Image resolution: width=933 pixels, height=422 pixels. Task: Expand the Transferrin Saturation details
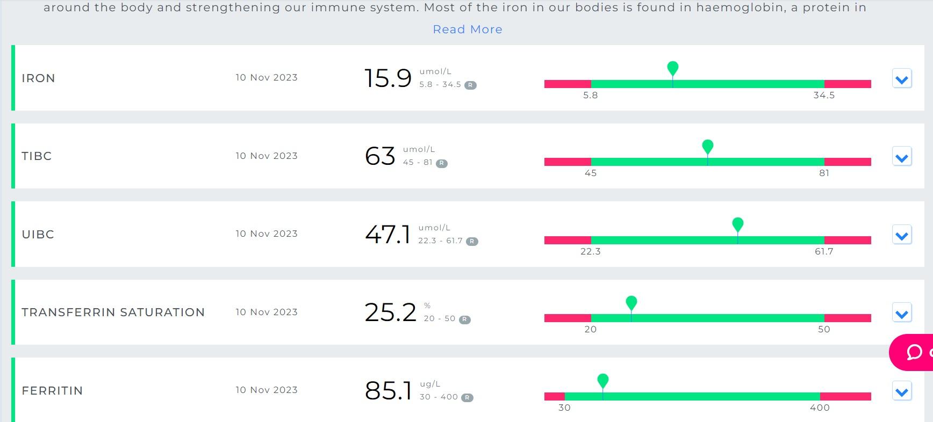pos(902,313)
